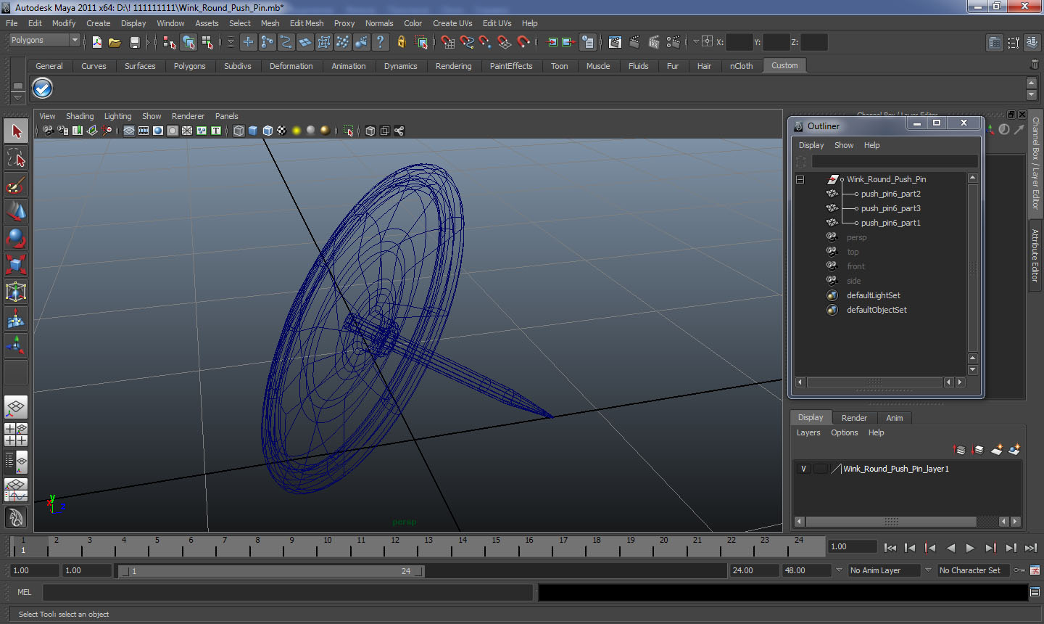Click lock selection padlock icon

[402, 42]
